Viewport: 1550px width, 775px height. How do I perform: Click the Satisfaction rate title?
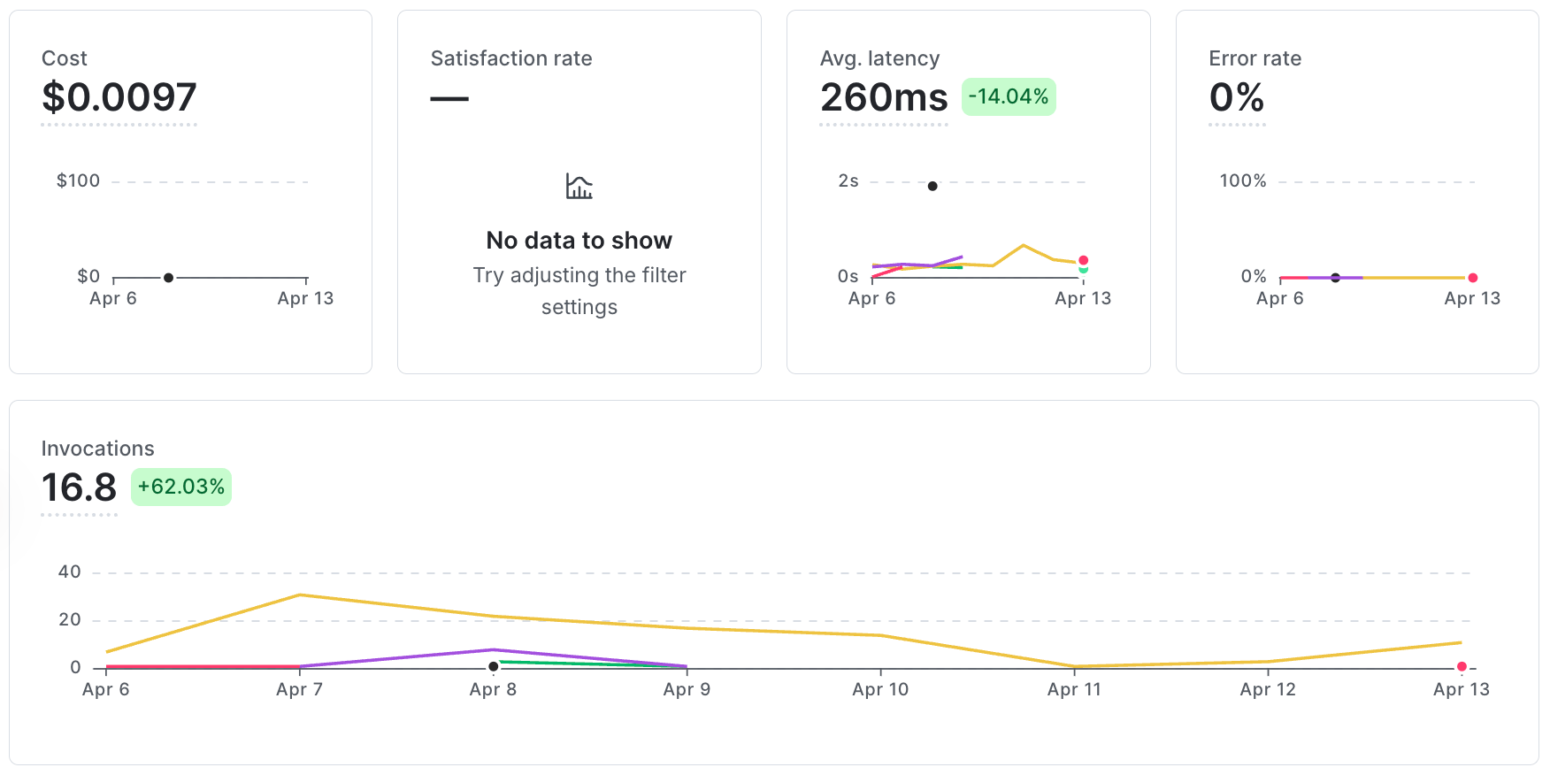[x=511, y=58]
